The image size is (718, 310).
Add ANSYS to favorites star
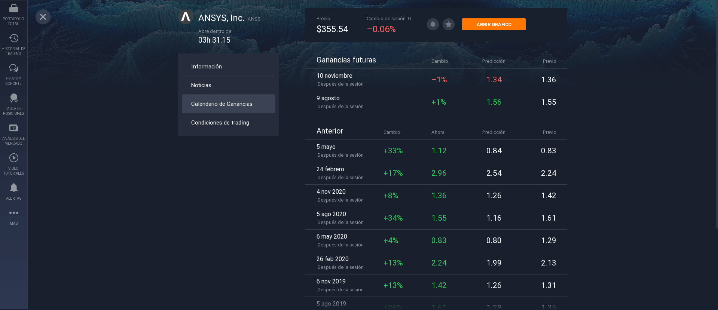[449, 24]
